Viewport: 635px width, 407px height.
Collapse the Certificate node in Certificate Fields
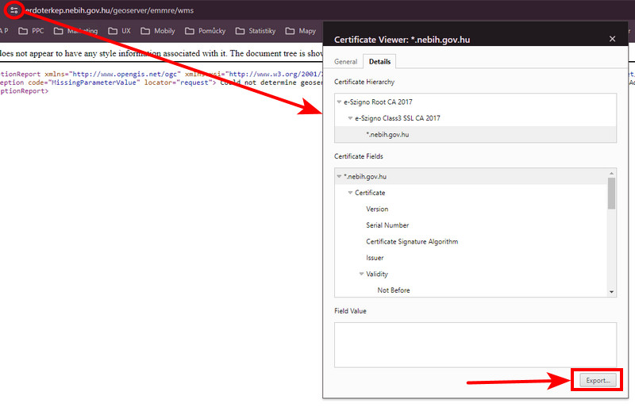[x=351, y=193]
